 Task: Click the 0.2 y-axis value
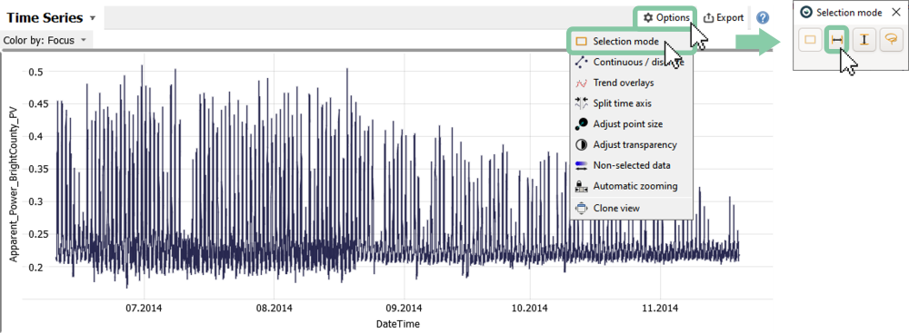[x=36, y=267]
